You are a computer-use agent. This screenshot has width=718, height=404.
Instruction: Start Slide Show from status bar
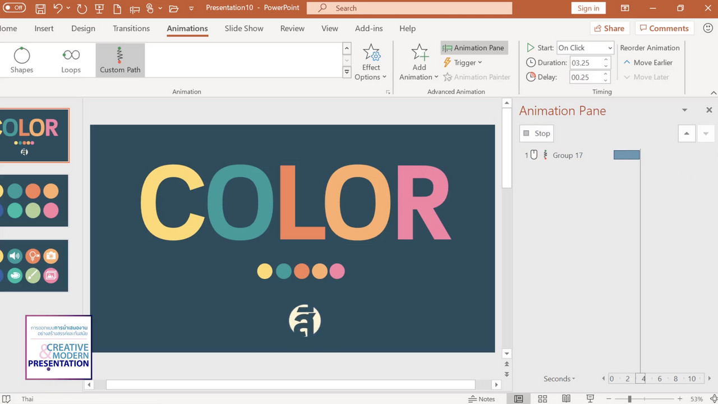(x=590, y=399)
